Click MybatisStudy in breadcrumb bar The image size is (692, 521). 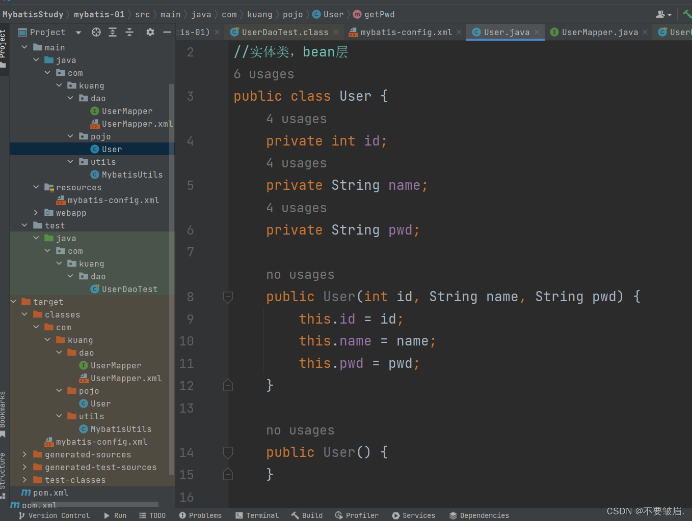33,14
